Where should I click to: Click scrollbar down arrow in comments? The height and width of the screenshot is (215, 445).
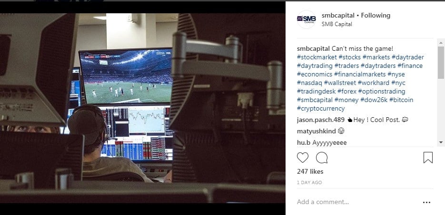click(441, 142)
